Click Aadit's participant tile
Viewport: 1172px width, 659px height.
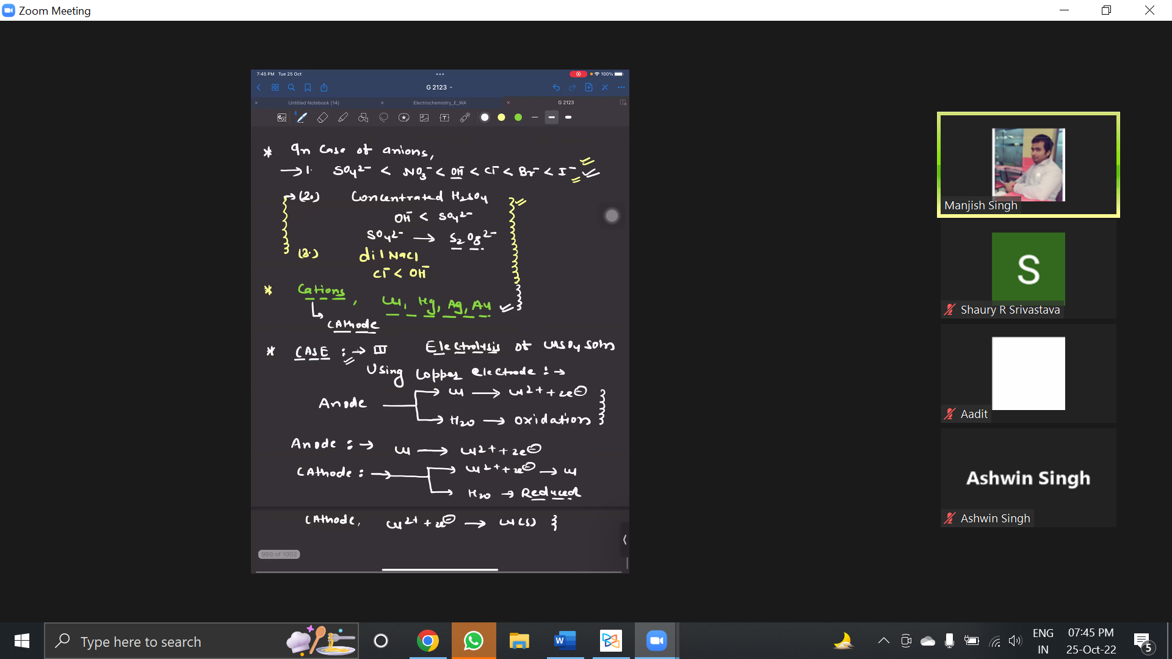[x=1029, y=373]
